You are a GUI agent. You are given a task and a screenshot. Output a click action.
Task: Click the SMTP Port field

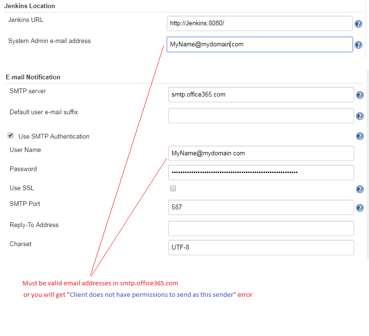(261, 207)
